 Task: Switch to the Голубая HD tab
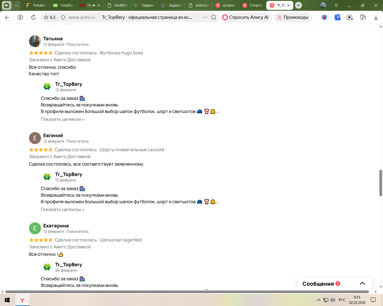point(63,5)
